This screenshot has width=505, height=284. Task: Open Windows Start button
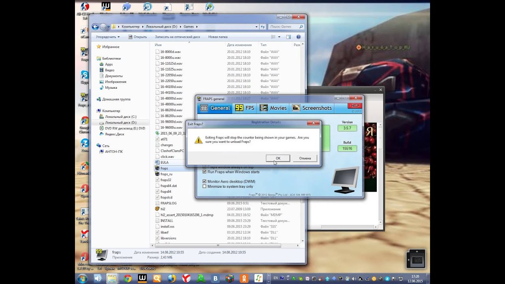tap(82, 278)
